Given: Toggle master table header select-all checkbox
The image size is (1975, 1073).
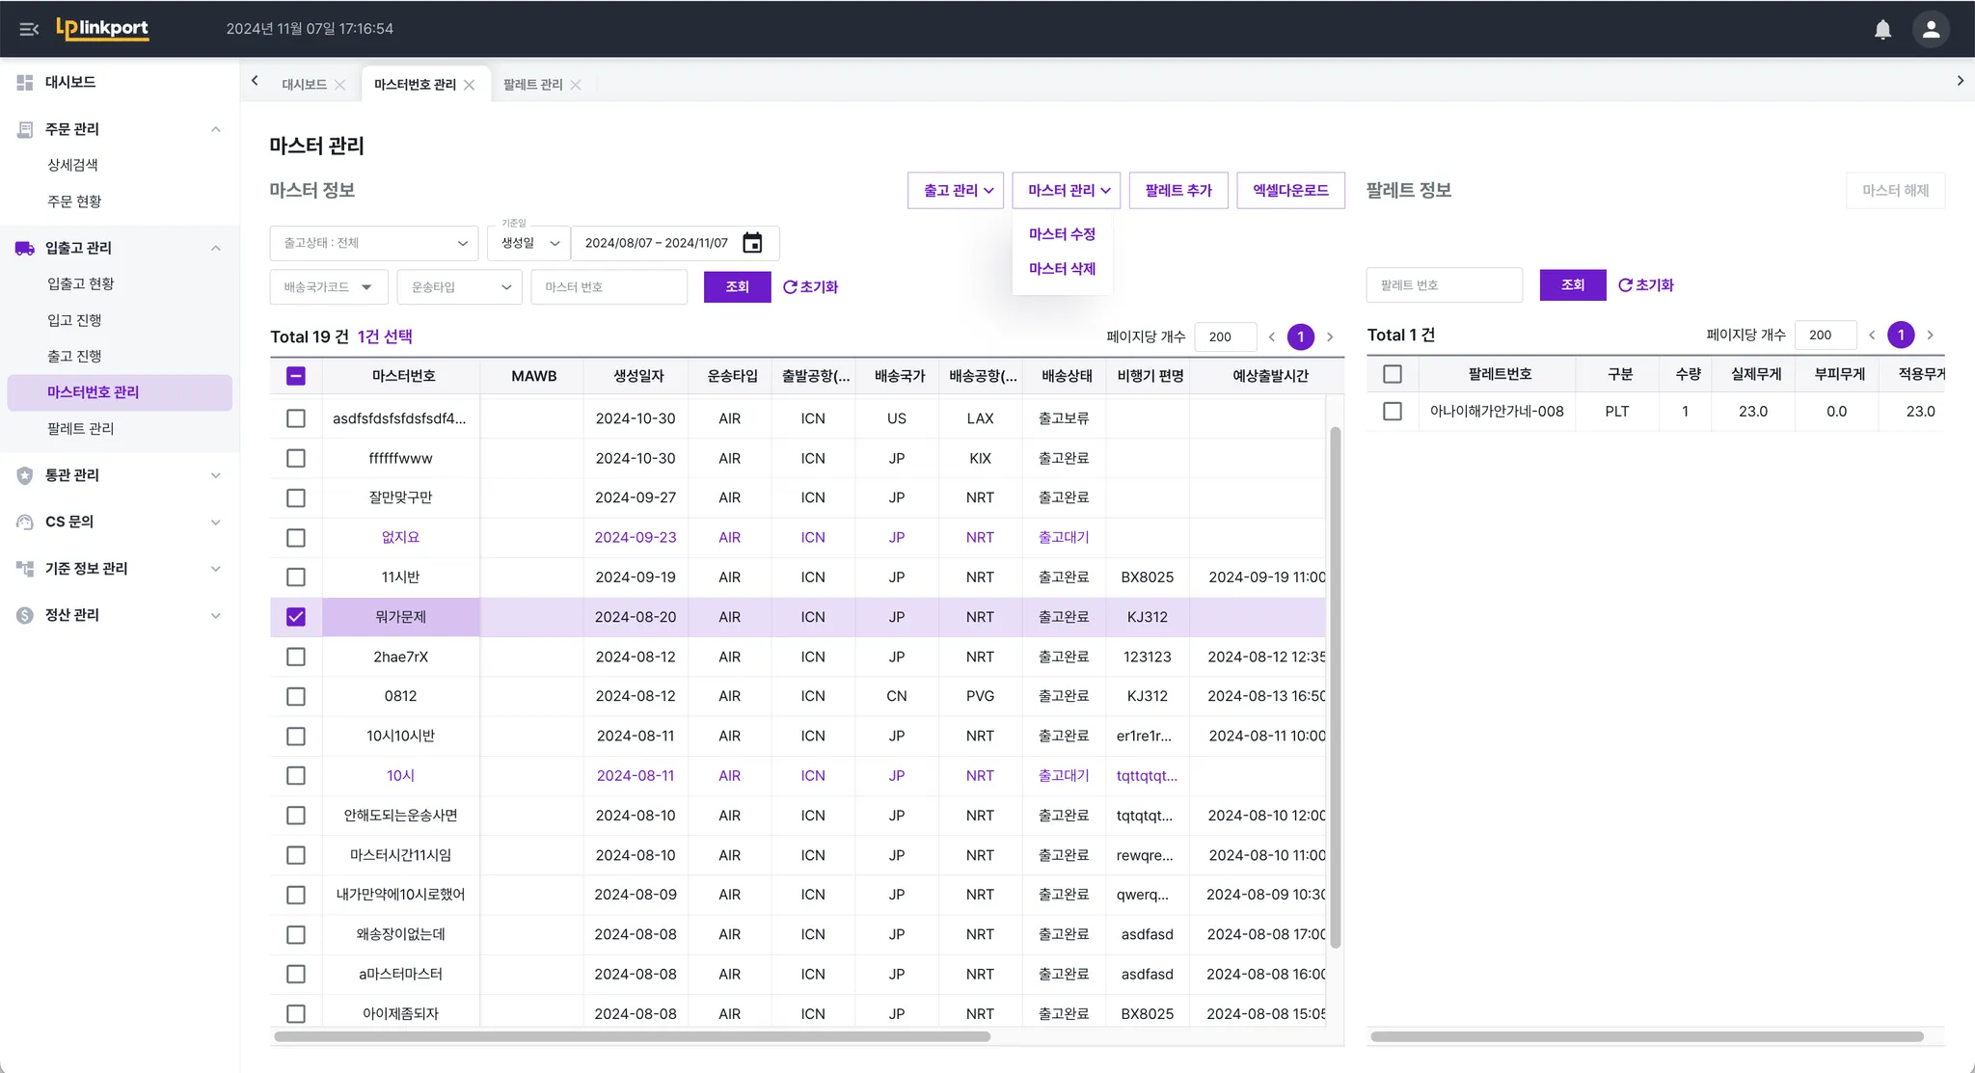Looking at the screenshot, I should pos(296,376).
